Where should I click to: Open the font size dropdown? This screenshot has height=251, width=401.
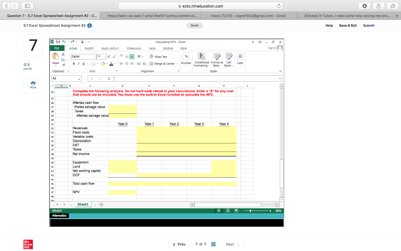coord(105,56)
